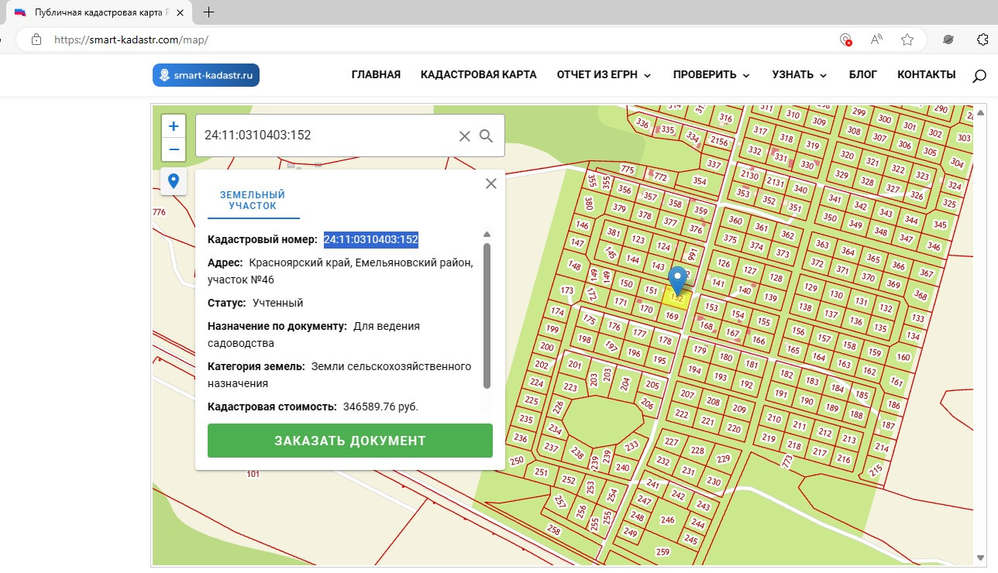Clear the cadastral number search field
The width and height of the screenshot is (998, 573).
tap(464, 136)
